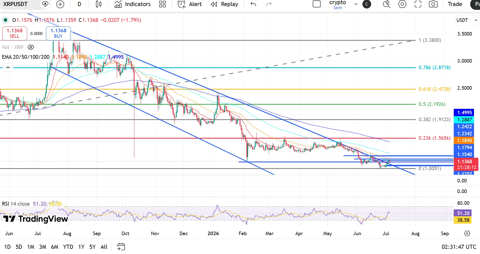Click the 3.5000 price axis label

(464, 34)
